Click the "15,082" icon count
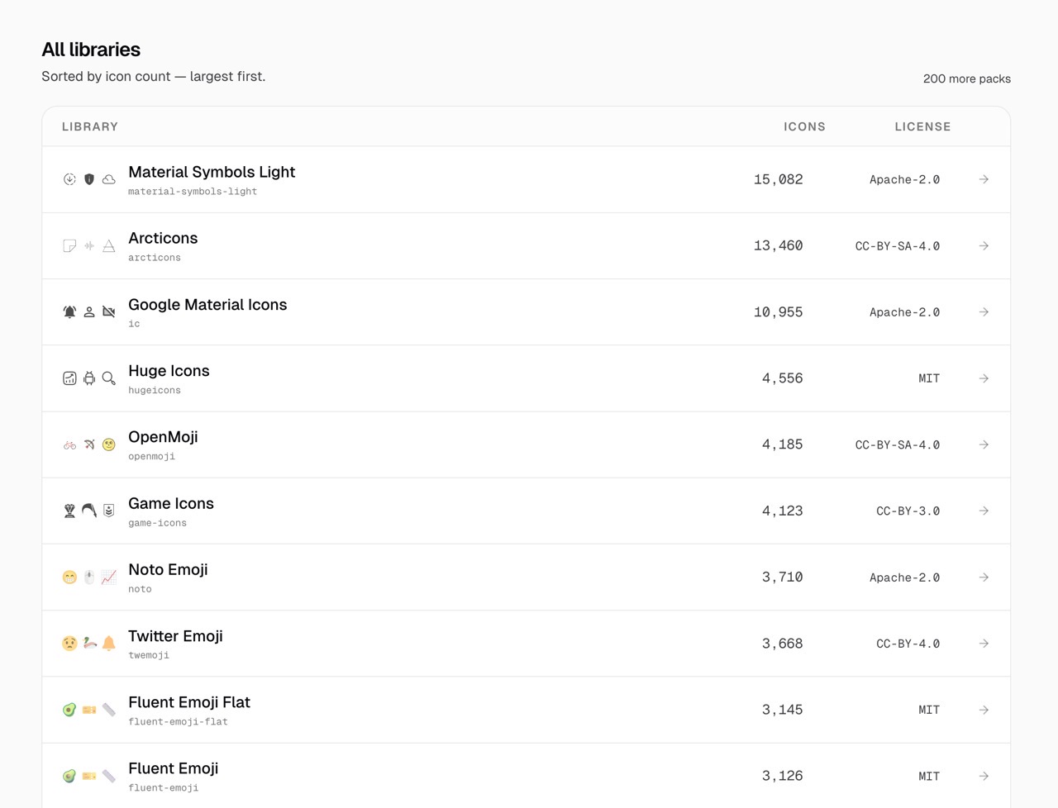The height and width of the screenshot is (808, 1058). (778, 179)
